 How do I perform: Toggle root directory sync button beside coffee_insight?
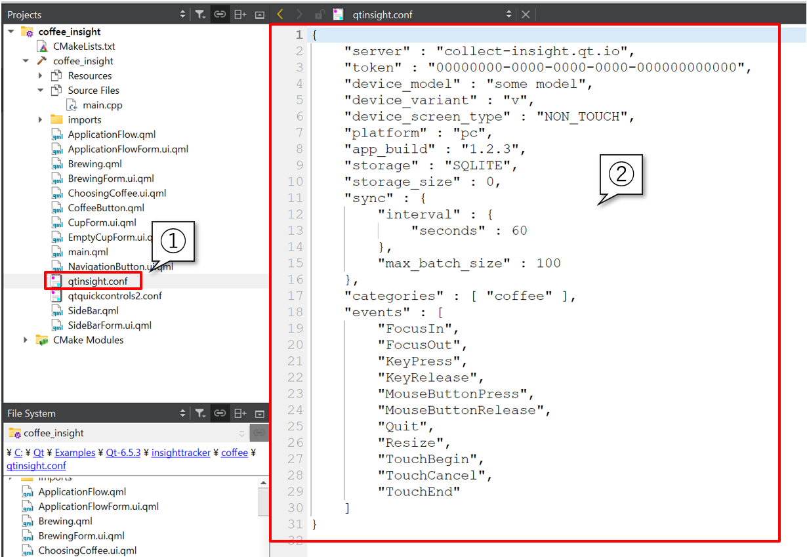click(x=260, y=433)
